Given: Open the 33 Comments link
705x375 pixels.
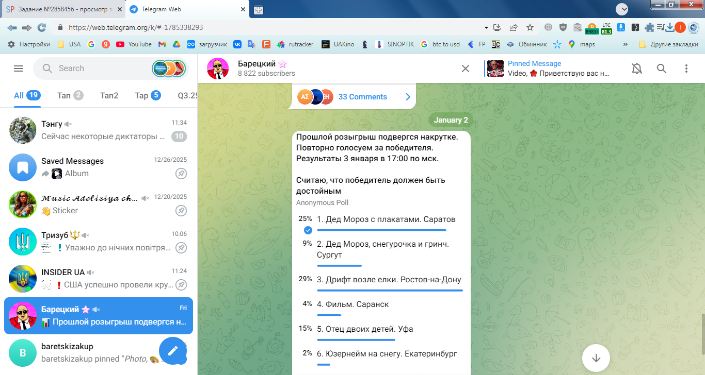Looking at the screenshot, I should [x=362, y=97].
